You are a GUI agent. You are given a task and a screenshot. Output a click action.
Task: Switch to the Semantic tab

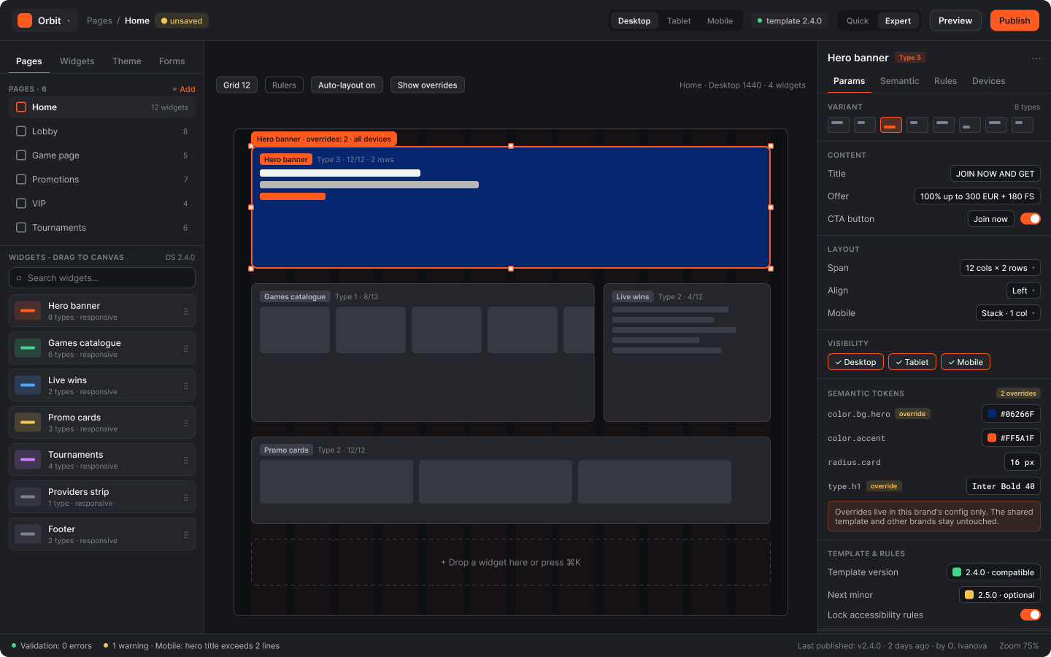point(899,81)
